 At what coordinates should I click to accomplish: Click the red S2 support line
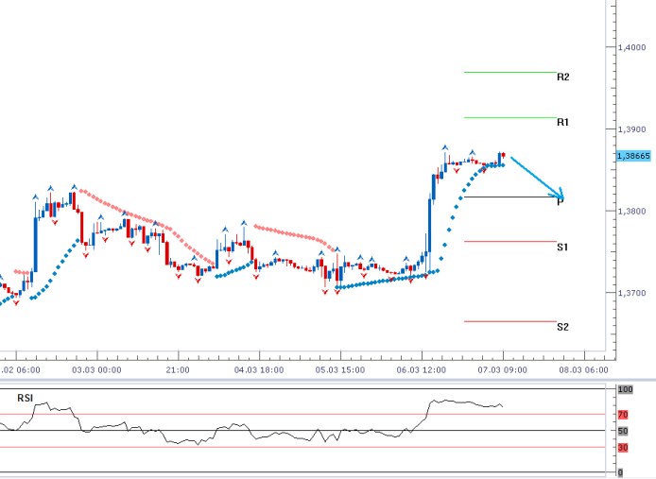(x=510, y=321)
